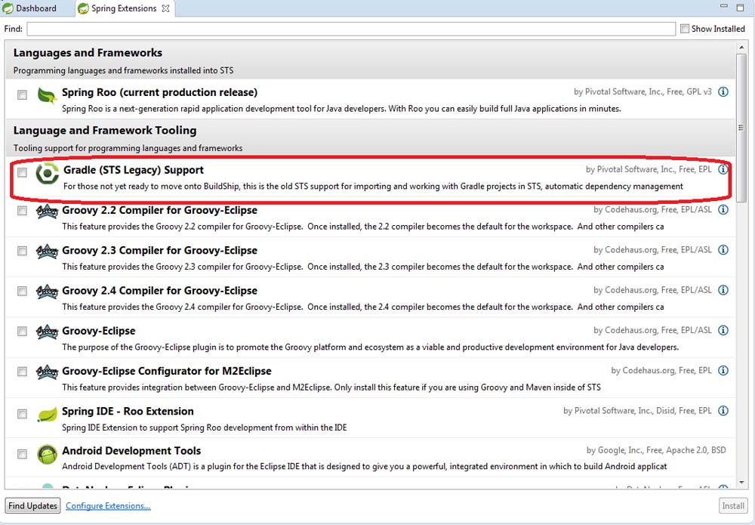Click the scrollbar down arrow
Viewport: 755px width, 525px height.
click(x=741, y=483)
